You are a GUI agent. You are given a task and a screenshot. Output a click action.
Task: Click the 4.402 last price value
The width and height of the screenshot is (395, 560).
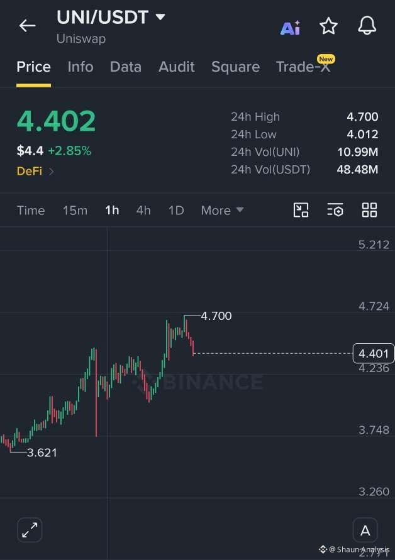click(x=56, y=121)
